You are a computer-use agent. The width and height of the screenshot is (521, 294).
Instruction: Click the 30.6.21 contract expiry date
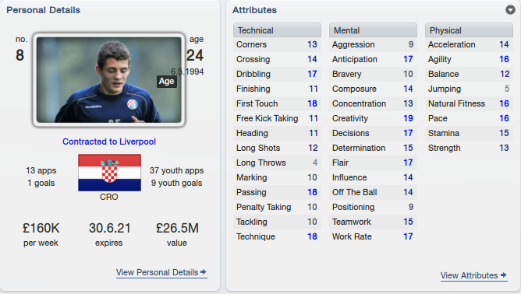109,228
